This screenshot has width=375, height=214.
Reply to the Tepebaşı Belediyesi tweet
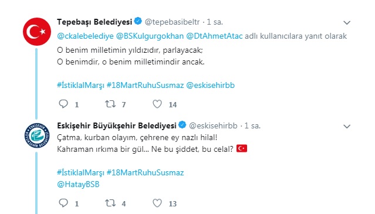pos(63,104)
